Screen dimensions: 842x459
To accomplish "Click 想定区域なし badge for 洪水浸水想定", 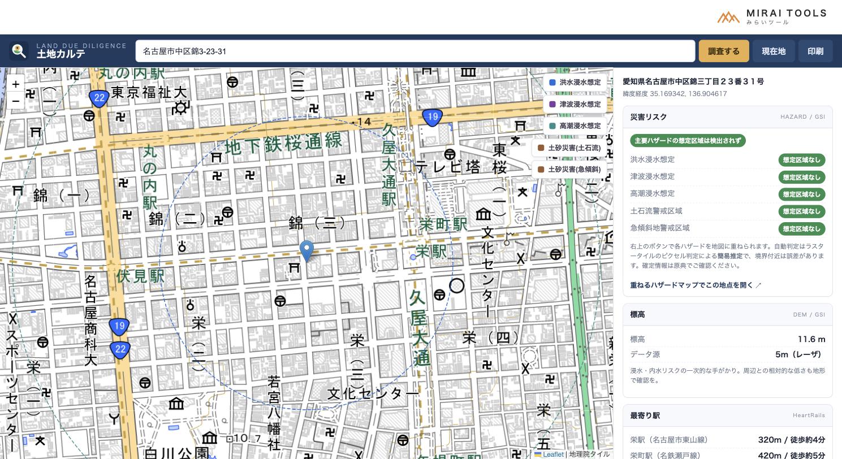I will [x=802, y=160].
